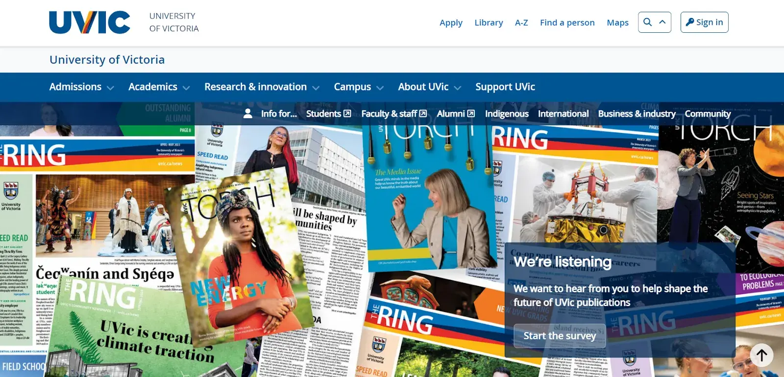
Task: Click the external-link icon next to Students
Action: point(347,113)
